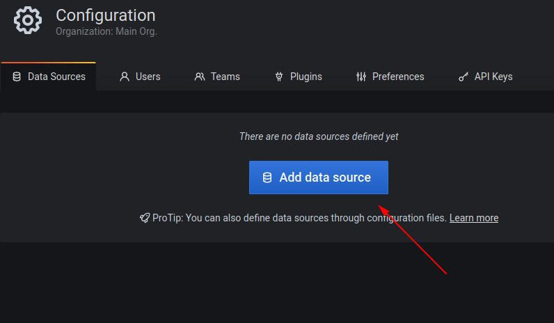Click the plug icon on Plugins tab
Viewport: 554px width, 323px height.
point(279,77)
